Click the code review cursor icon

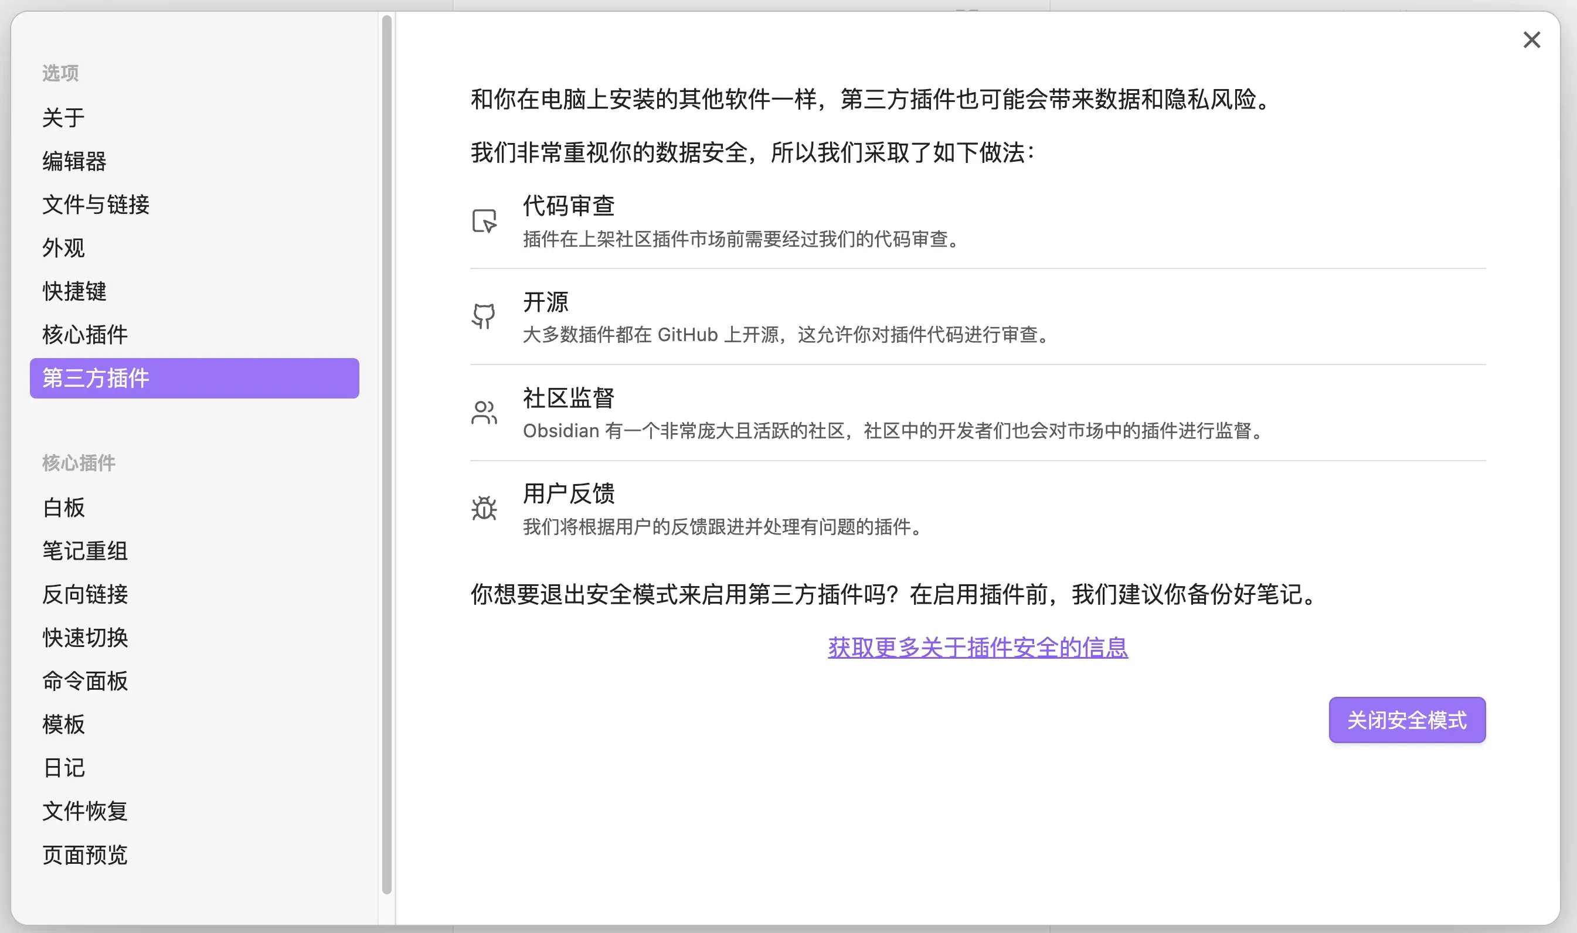click(x=484, y=220)
